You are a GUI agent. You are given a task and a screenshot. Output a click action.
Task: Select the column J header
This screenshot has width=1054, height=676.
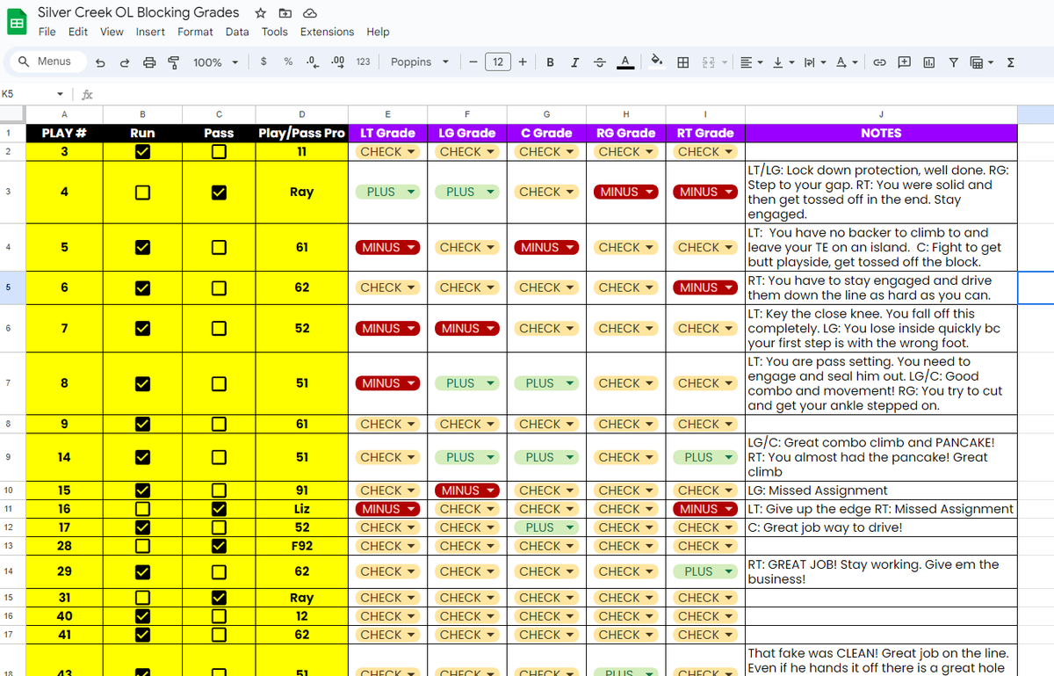coord(881,114)
